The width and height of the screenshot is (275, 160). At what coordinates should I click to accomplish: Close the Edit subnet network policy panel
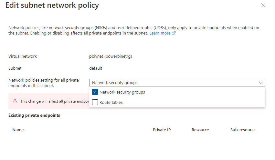pos(263,5)
